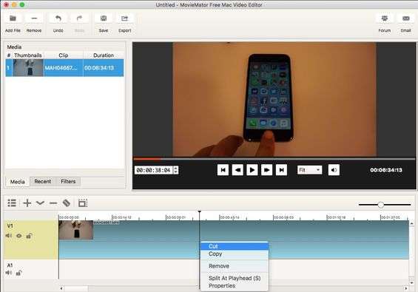Click the timeline zoom slider handle

pyautogui.click(x=381, y=205)
